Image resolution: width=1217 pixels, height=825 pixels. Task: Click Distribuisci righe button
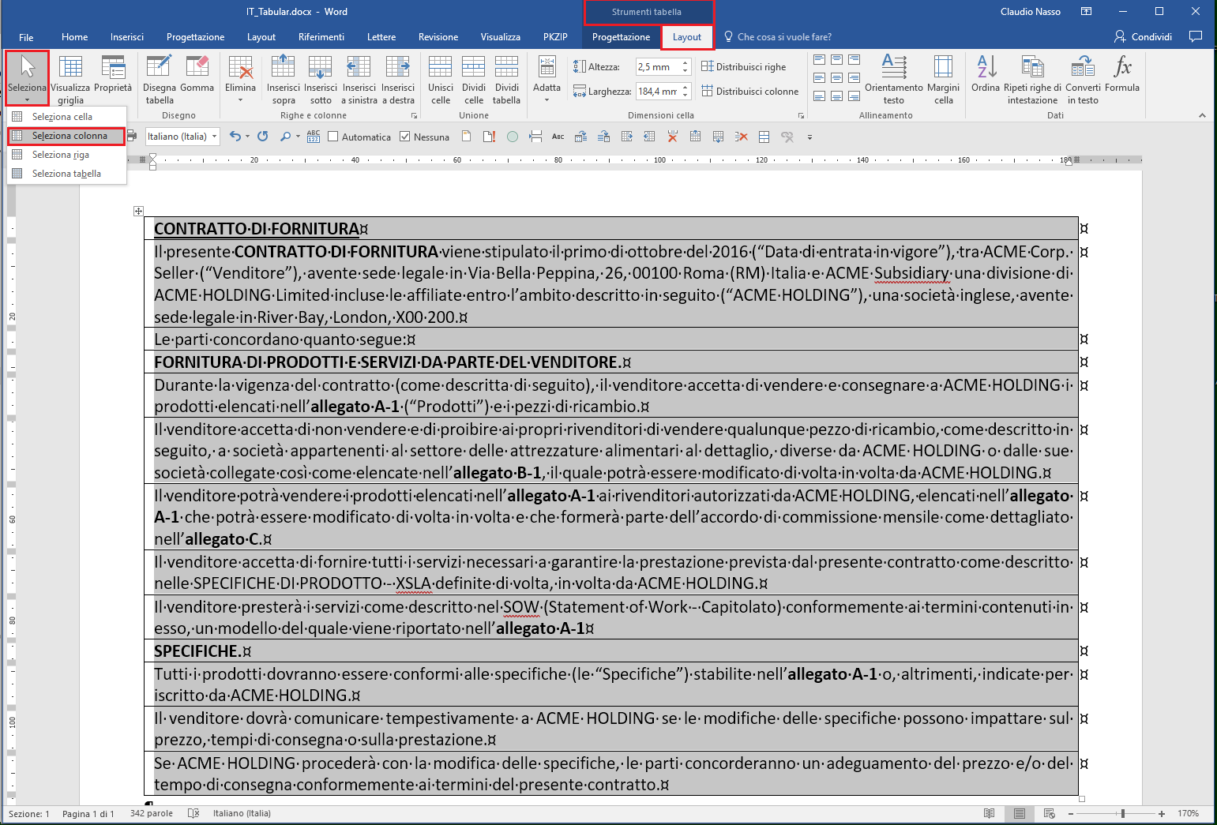coord(744,67)
